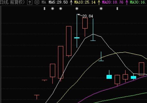147x103 pixels.
Task: Click the white arrow after MA5
Action: pyautogui.click(x=71, y=2)
